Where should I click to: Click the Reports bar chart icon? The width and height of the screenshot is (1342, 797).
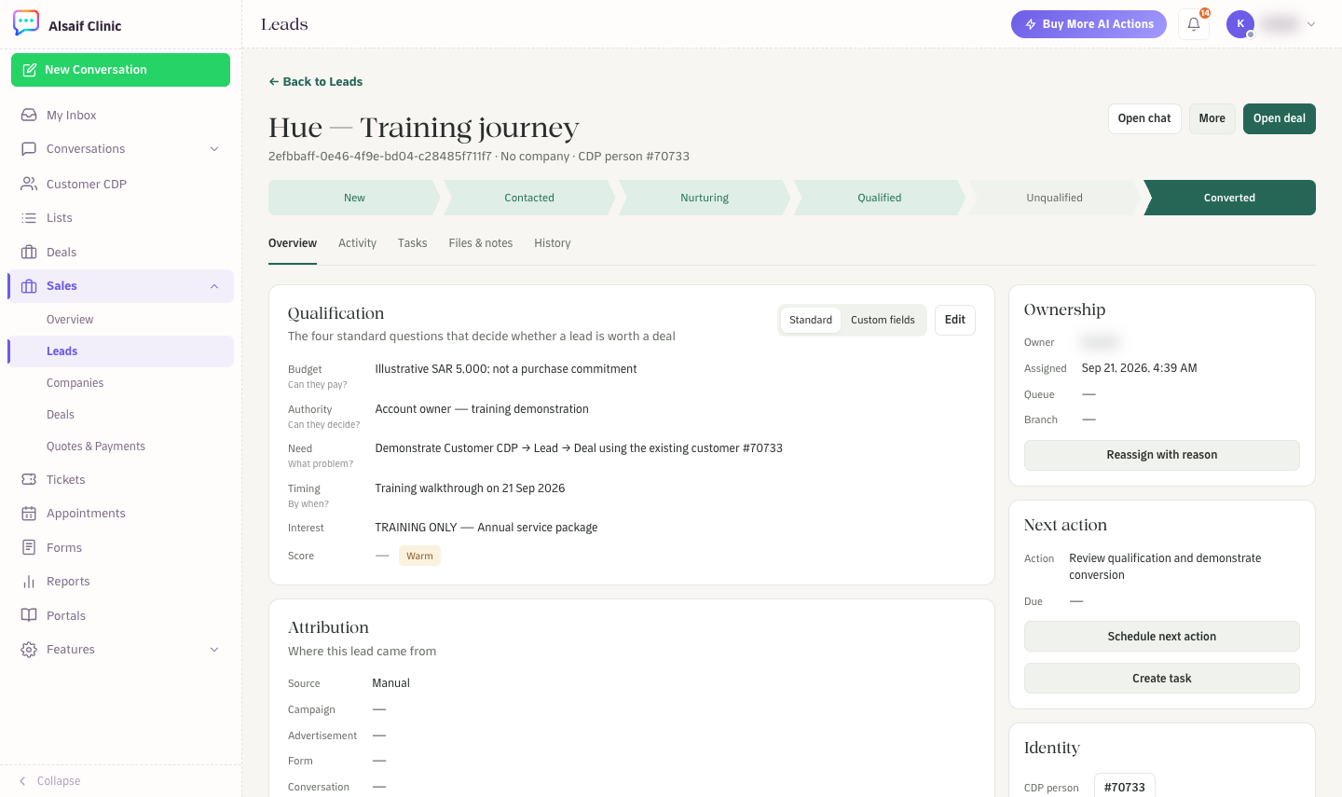(x=29, y=582)
